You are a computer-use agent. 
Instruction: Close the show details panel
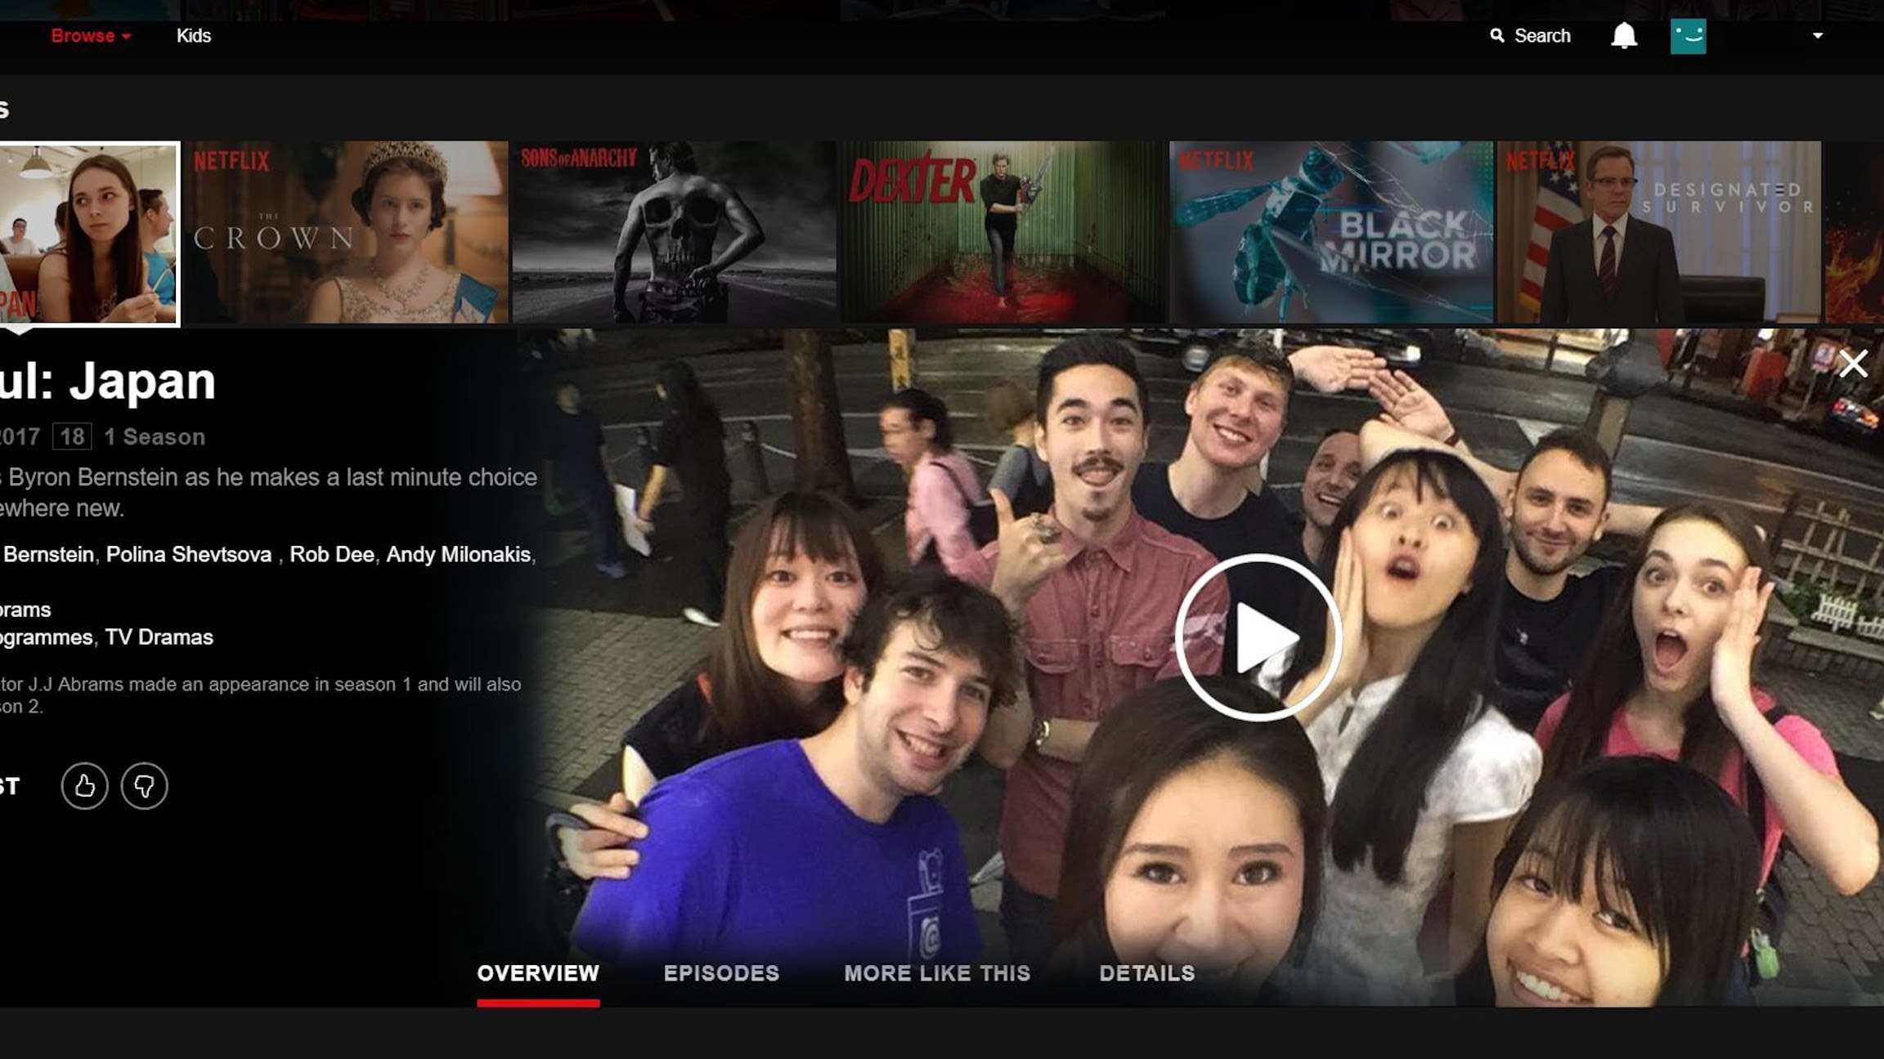point(1853,363)
